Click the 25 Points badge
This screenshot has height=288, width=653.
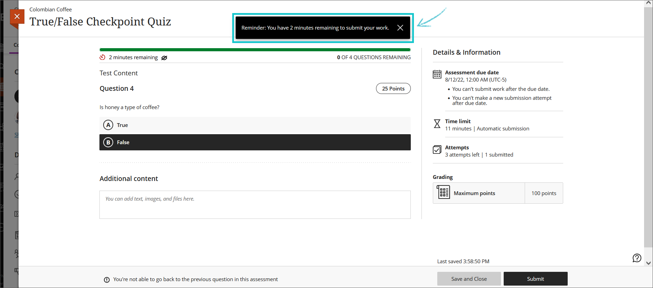tap(393, 89)
